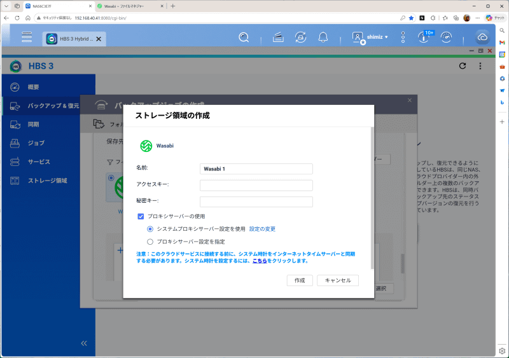The width and height of the screenshot is (509, 358).
Task: Open the browser collections icon
Action: [456, 18]
